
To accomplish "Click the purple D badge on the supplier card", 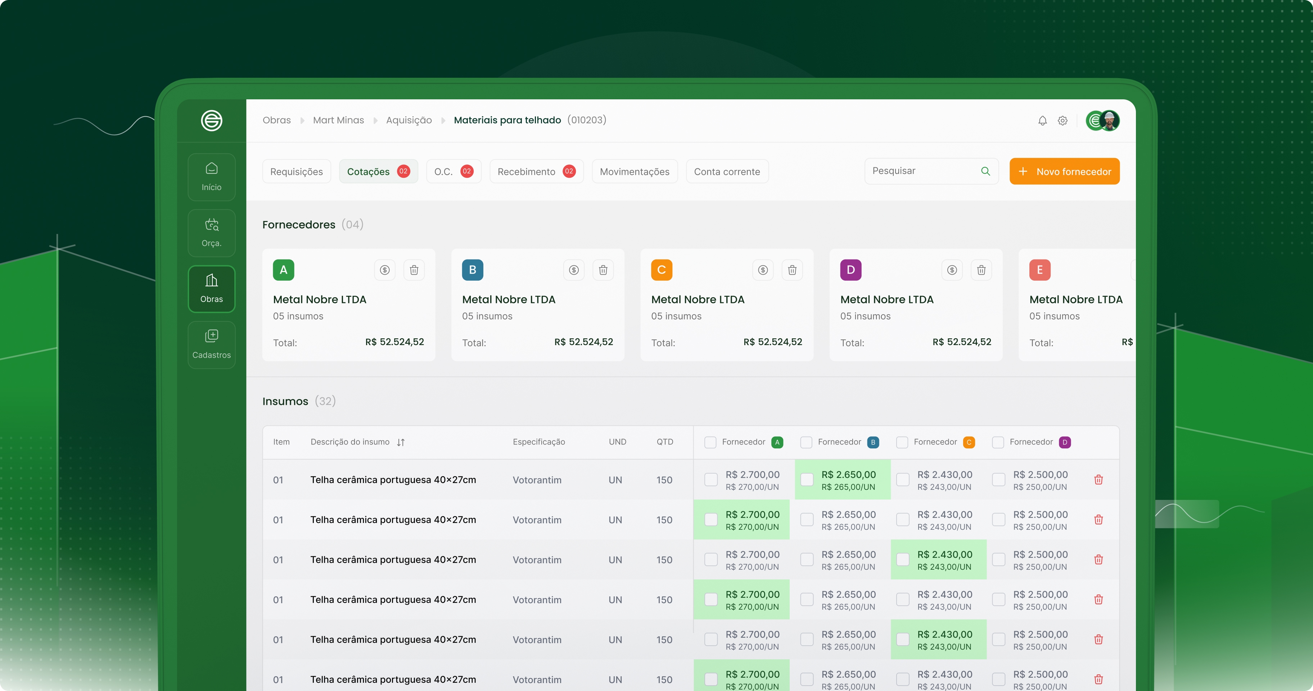I will tap(851, 270).
